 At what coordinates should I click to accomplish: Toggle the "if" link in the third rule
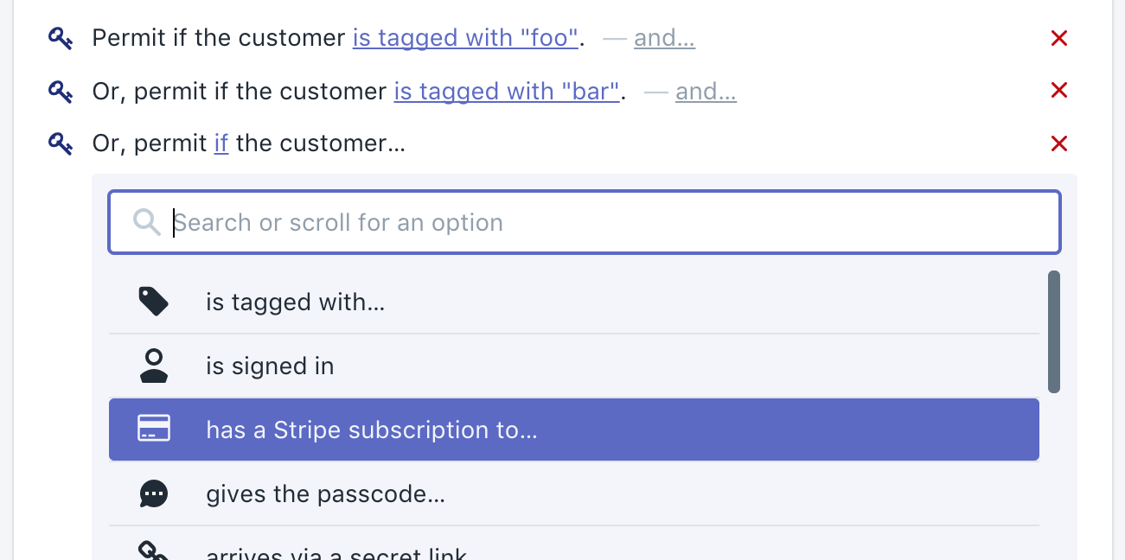[221, 143]
